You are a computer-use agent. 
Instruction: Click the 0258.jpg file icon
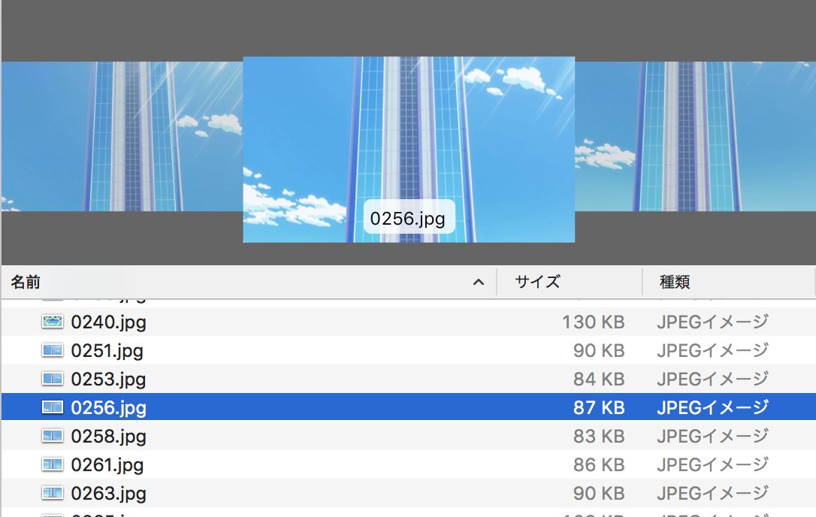pyautogui.click(x=52, y=437)
